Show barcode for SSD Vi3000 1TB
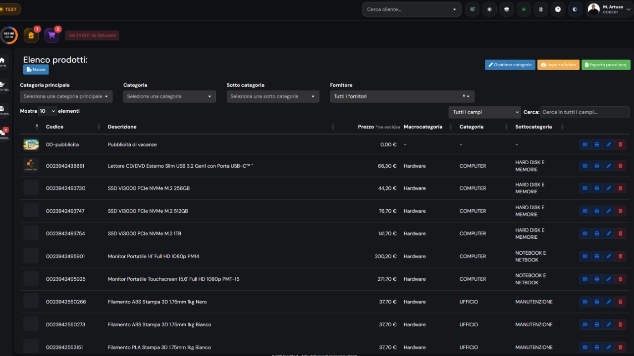The height and width of the screenshot is (356, 634). coord(585,233)
